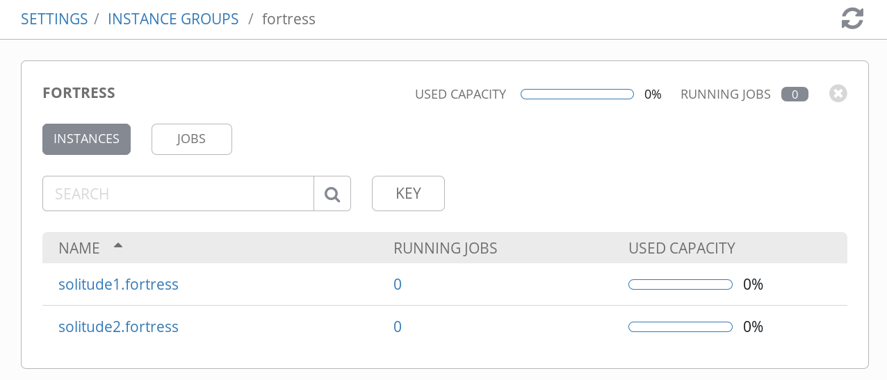
Task: Click the solitude2.fortress used capacity bar
Action: [680, 327]
